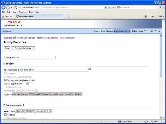
Task: Click the IE logo in title bar
Action: [2, 3]
